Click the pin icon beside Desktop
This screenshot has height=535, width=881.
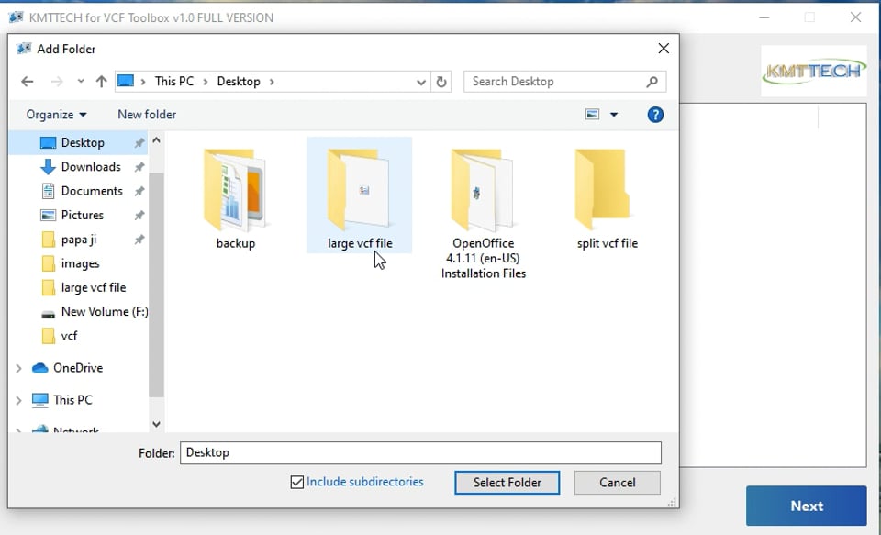pos(139,143)
